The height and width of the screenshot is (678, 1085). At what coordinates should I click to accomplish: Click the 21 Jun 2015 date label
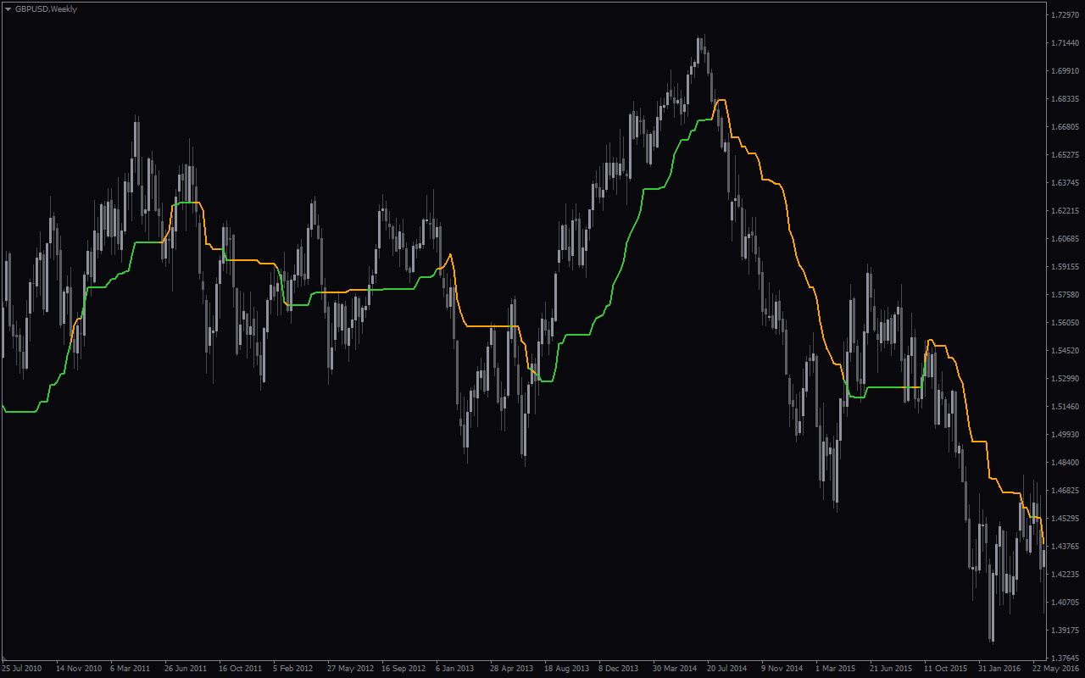pyautogui.click(x=891, y=669)
